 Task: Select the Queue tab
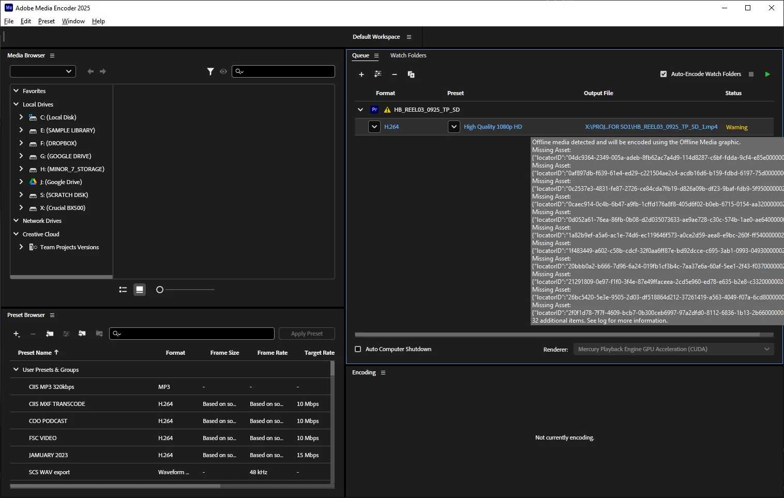pos(360,55)
